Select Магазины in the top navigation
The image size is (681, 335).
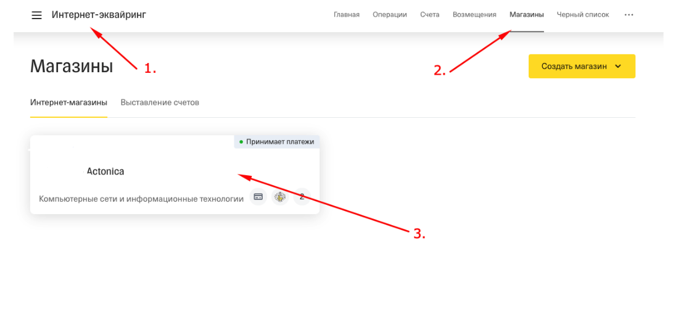pyautogui.click(x=526, y=15)
